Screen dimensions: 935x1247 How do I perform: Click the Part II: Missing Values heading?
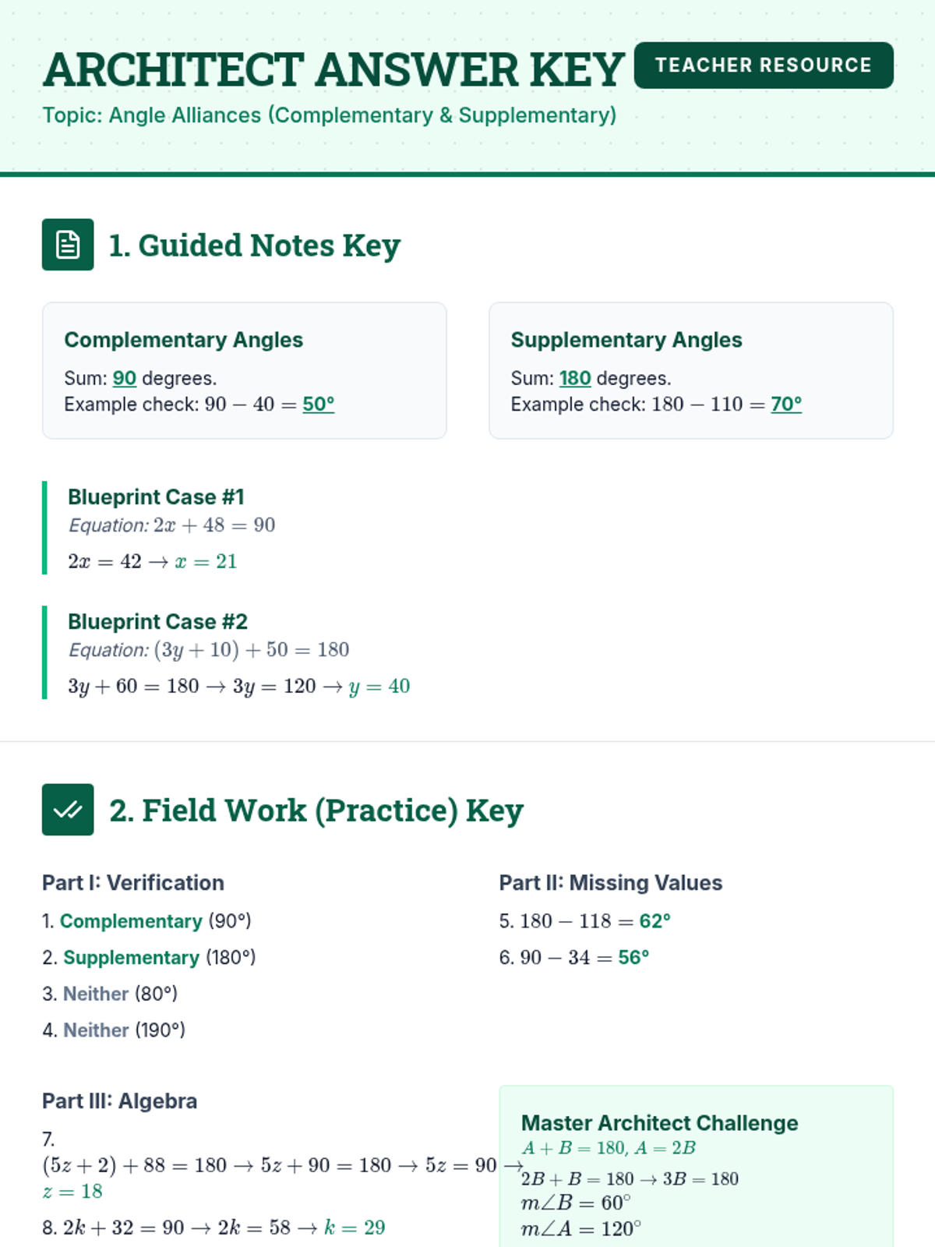[611, 882]
